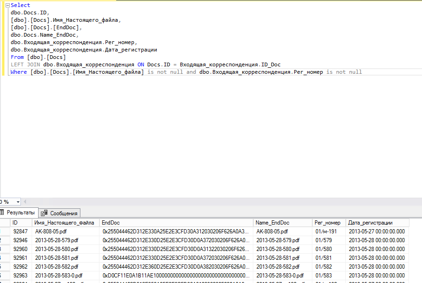Click the Рег_номер column header
The image size is (422, 283).
click(329, 223)
